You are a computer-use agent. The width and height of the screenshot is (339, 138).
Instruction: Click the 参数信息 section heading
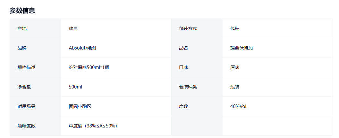tap(22, 11)
